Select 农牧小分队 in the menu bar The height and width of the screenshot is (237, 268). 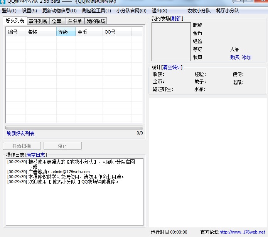click(x=199, y=11)
